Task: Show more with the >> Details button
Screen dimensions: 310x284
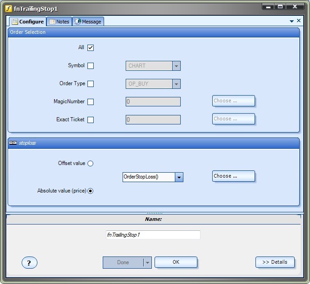Action: click(x=275, y=262)
